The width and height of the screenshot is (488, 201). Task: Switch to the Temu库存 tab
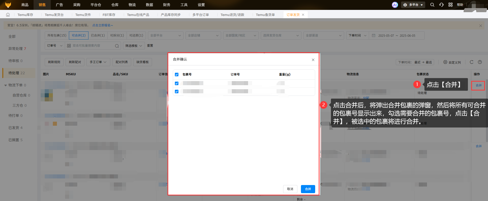[x=25, y=15]
